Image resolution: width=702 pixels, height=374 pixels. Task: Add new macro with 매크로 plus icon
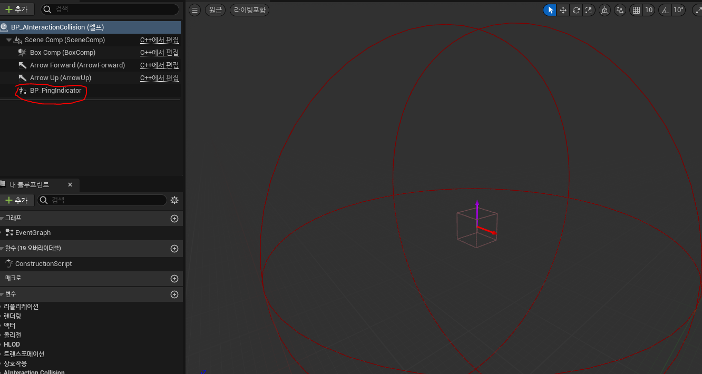pyautogui.click(x=174, y=279)
